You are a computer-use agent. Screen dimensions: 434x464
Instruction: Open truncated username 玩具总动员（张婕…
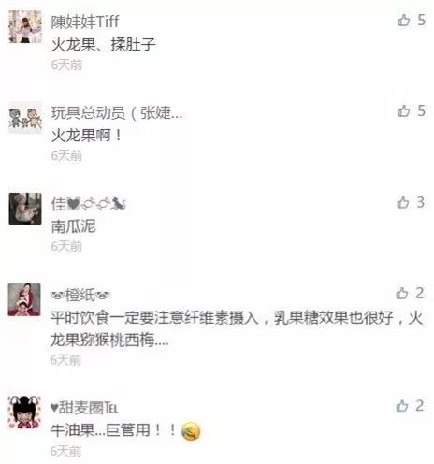click(x=117, y=112)
